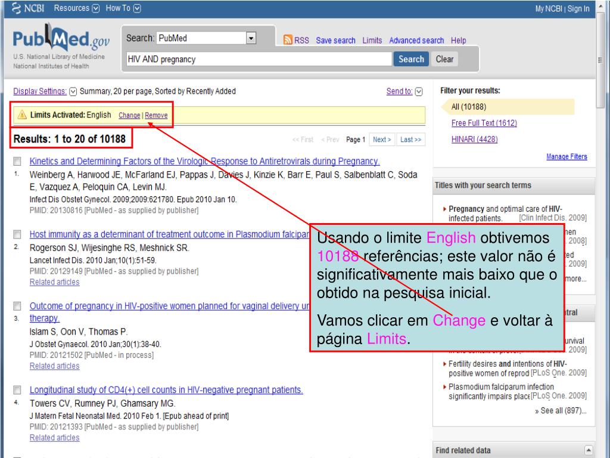Tick checkbox for Longitudinal study of CD4 article
The height and width of the screenshot is (458, 610).
(17, 390)
